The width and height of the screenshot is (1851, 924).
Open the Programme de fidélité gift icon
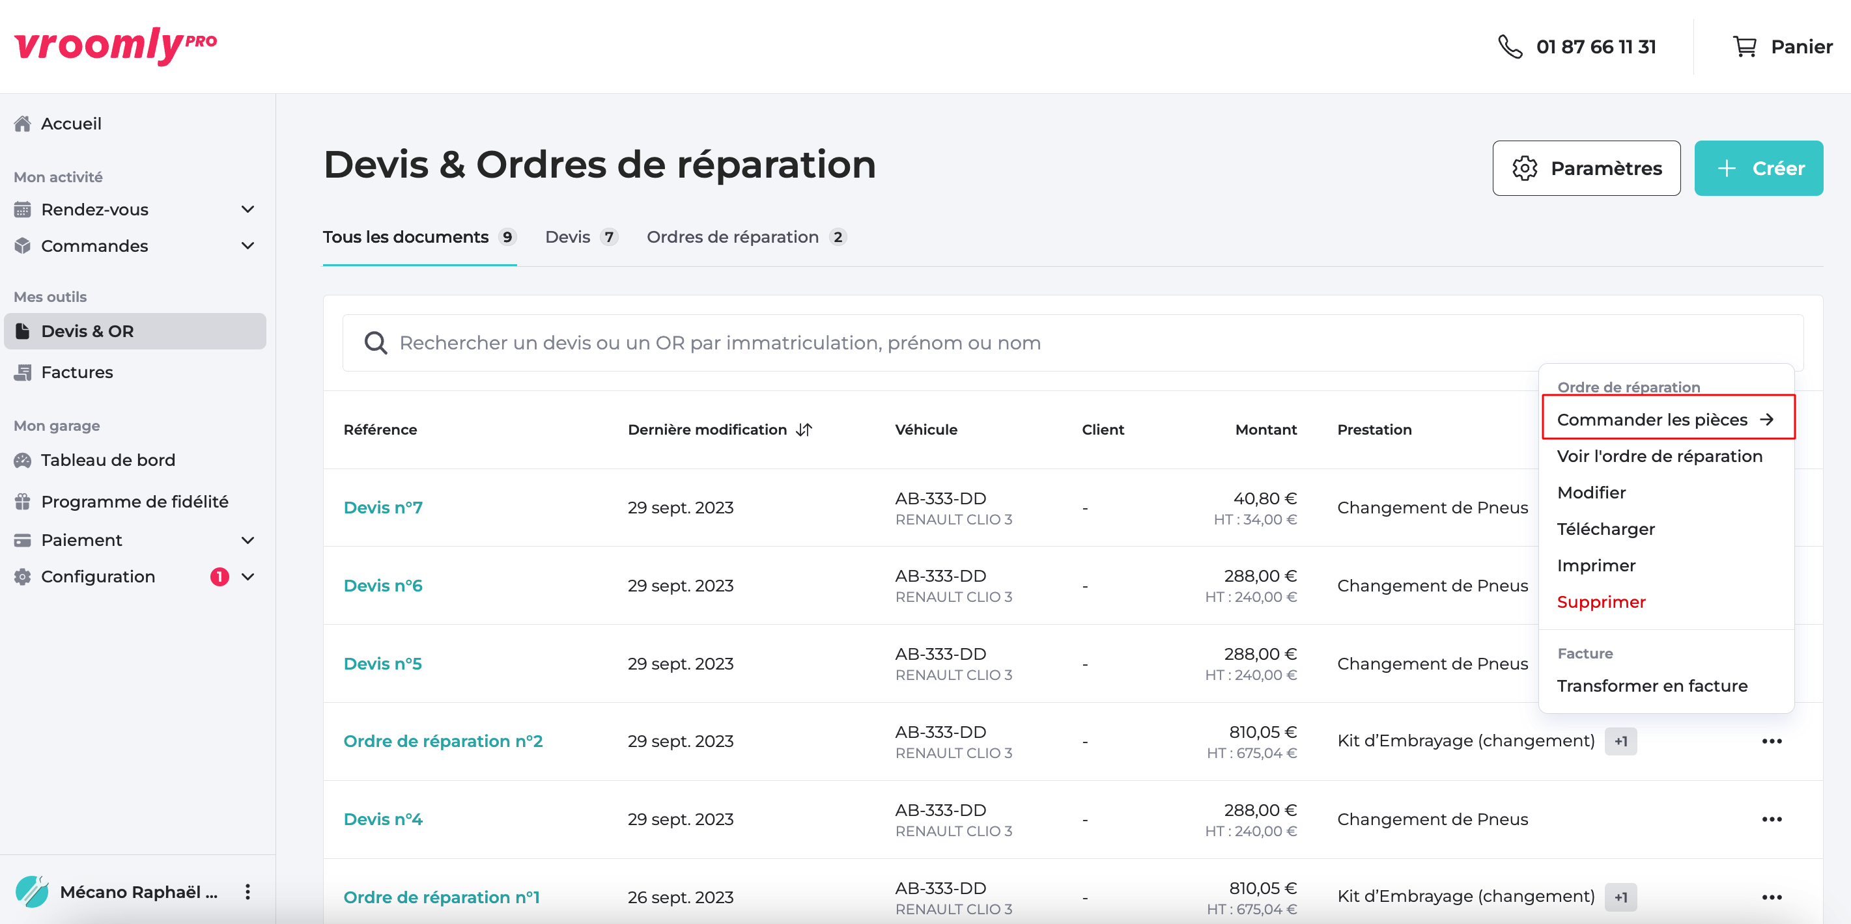[22, 501]
